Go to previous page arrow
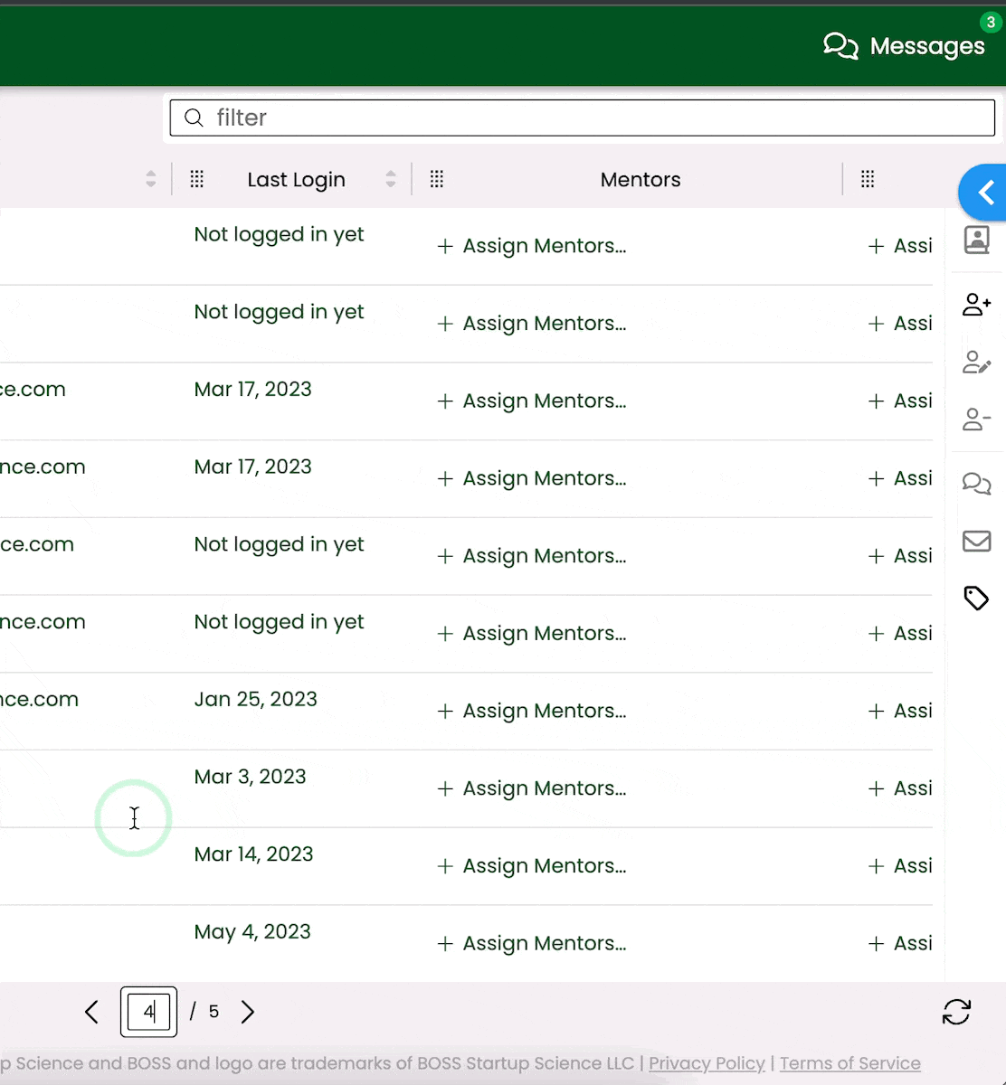This screenshot has height=1085, width=1006. pyautogui.click(x=91, y=1012)
